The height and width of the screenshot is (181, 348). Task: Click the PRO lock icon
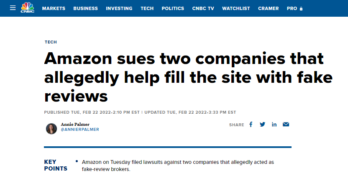coord(301,8)
